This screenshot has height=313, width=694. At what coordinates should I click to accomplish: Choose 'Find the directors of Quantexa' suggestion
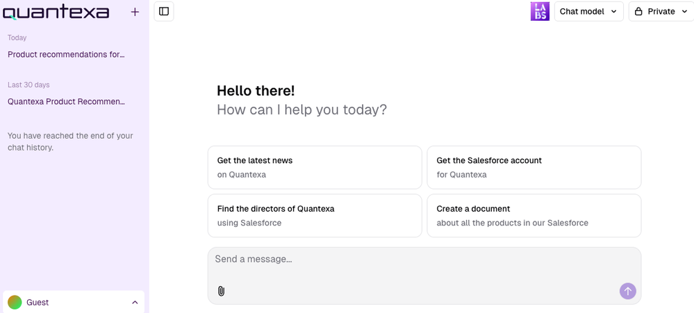coord(315,216)
